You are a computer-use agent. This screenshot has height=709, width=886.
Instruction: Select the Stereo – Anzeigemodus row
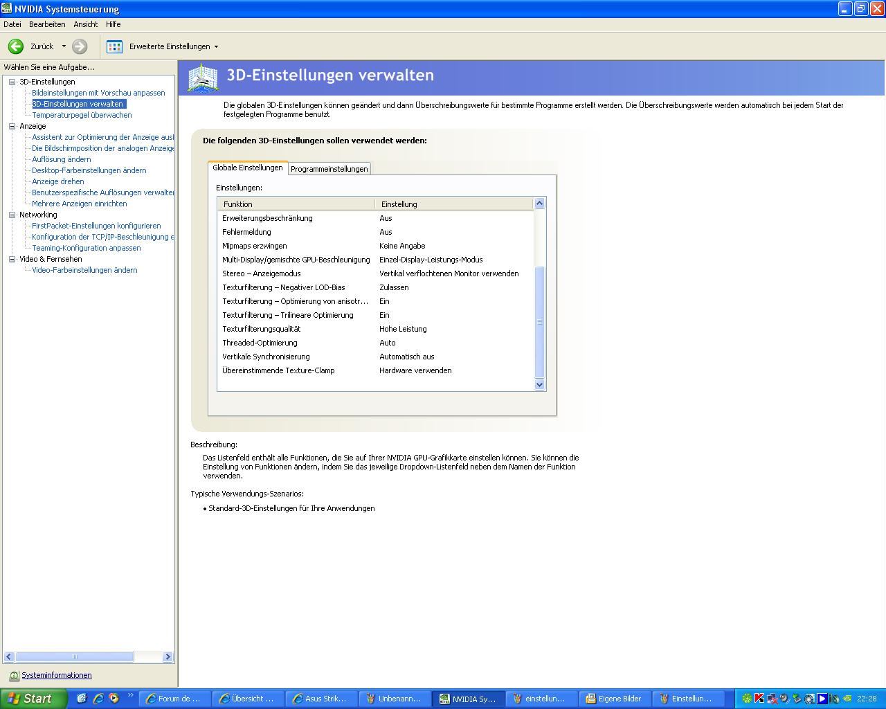coord(376,273)
